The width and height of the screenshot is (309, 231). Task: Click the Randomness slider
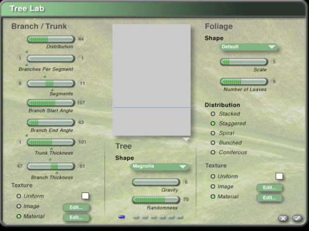156,200
